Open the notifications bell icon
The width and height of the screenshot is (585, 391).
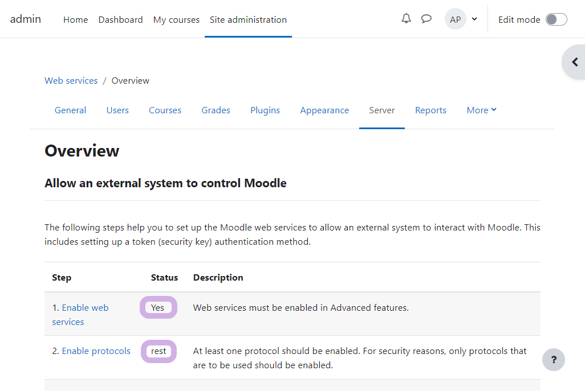click(x=406, y=19)
